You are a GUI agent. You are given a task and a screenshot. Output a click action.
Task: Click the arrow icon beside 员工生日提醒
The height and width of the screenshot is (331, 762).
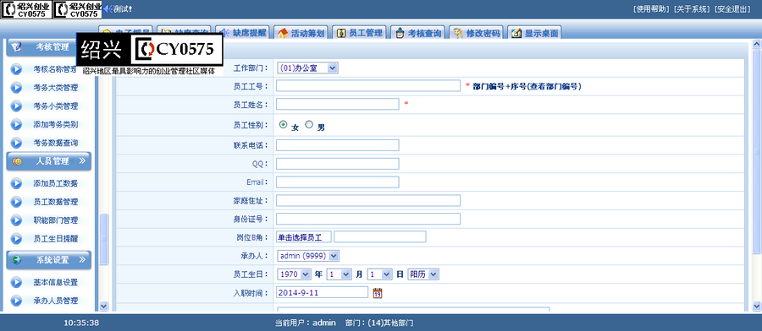(x=17, y=239)
